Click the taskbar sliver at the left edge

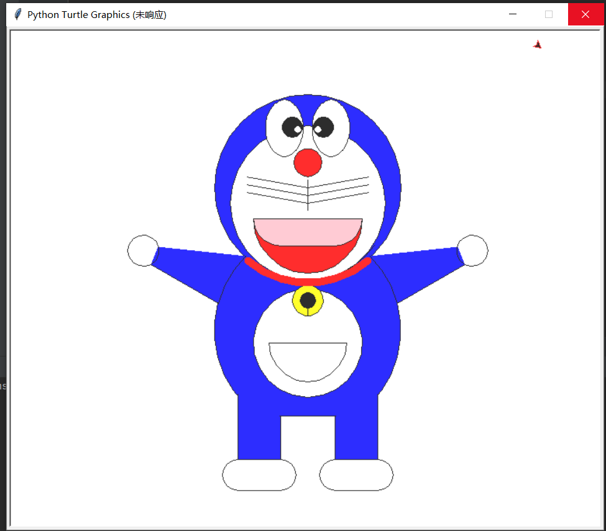click(x=3, y=385)
